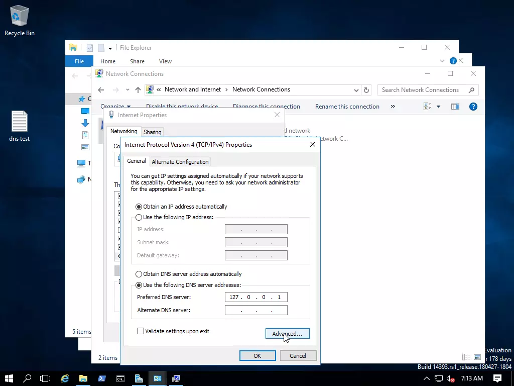This screenshot has height=386, width=514.
Task: Select Desktop icon in File Explorer sidebar
Action: 85,111
